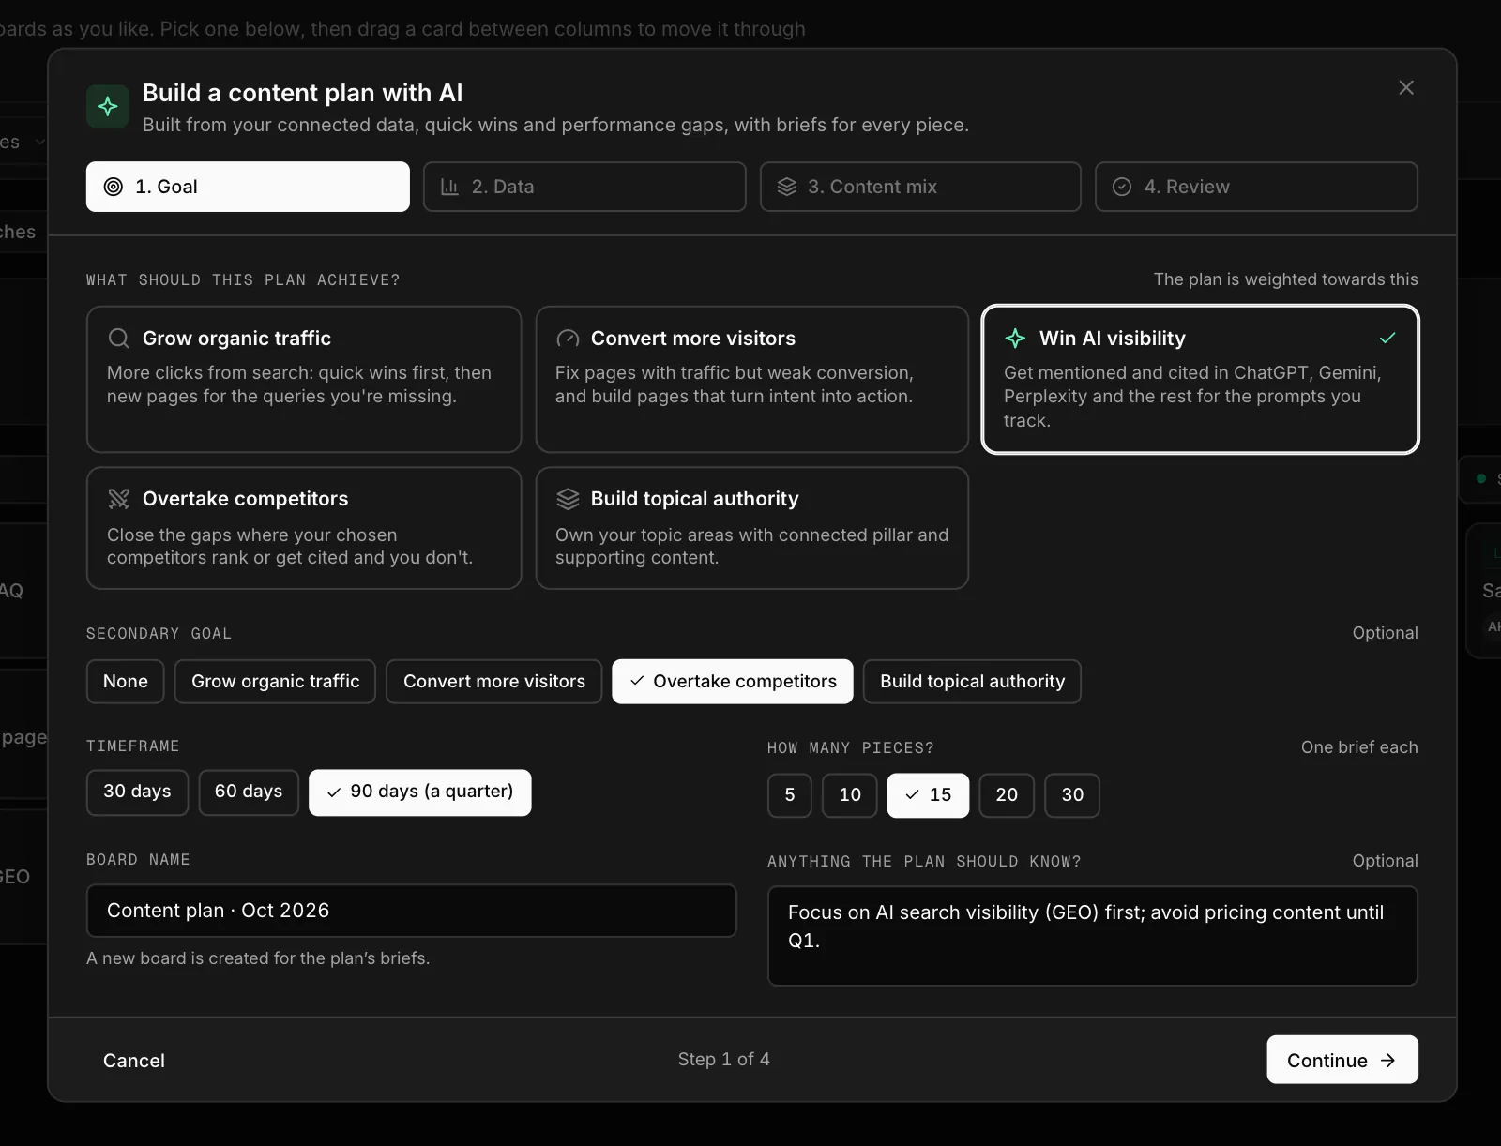Click the check circle icon on Review step
This screenshot has width=1501, height=1146.
1122,187
